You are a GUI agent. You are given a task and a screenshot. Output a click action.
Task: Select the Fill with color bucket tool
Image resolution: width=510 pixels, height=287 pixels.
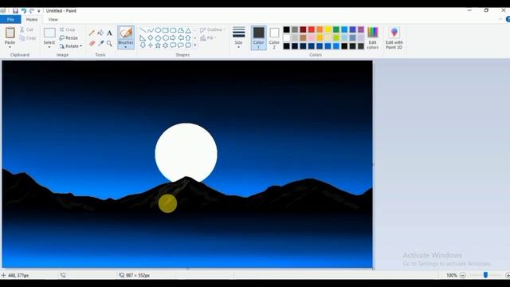[x=100, y=33]
